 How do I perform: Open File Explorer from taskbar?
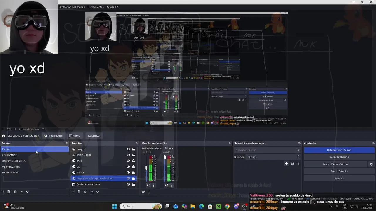point(193,206)
